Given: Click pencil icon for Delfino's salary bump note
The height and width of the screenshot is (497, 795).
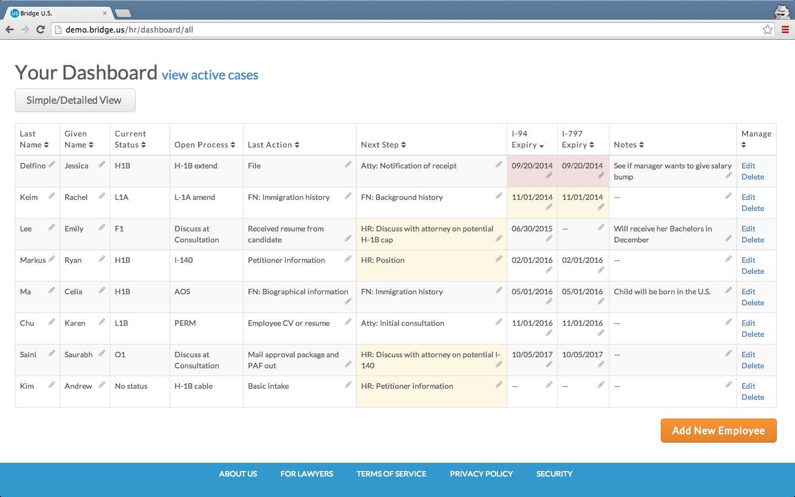Looking at the screenshot, I should pos(728,176).
